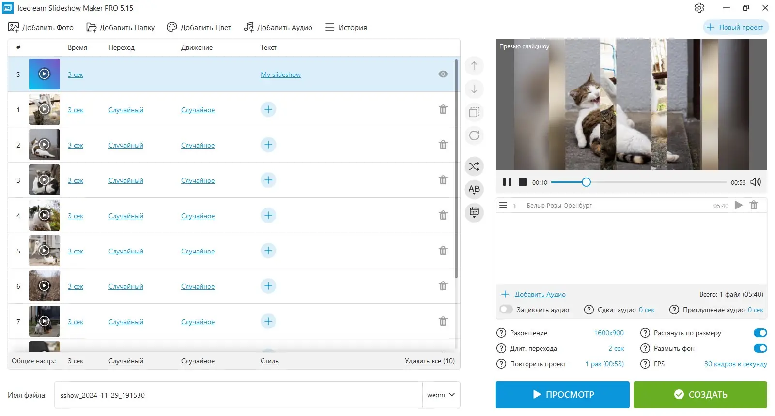Set general duration 3 сек in Общие настр.
This screenshot has width=775, height=416.
[x=76, y=361]
